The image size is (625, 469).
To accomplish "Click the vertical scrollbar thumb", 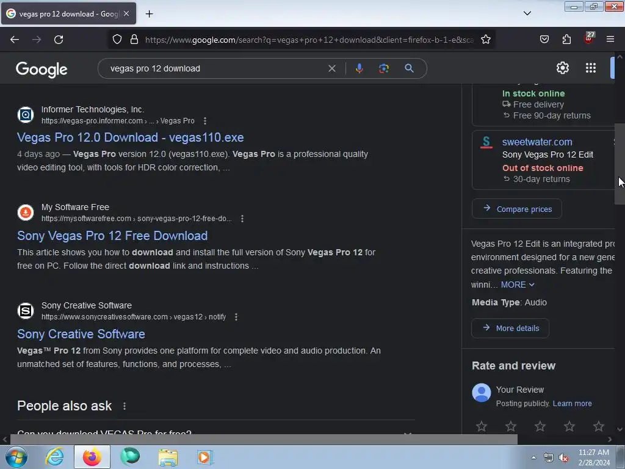I will coord(620,164).
